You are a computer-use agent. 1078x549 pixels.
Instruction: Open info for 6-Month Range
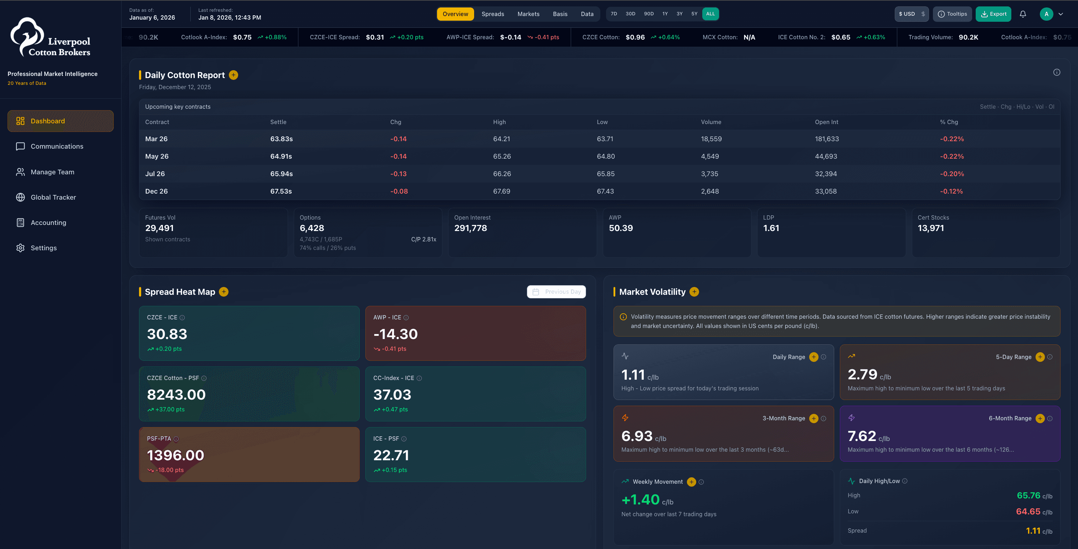click(x=1050, y=419)
